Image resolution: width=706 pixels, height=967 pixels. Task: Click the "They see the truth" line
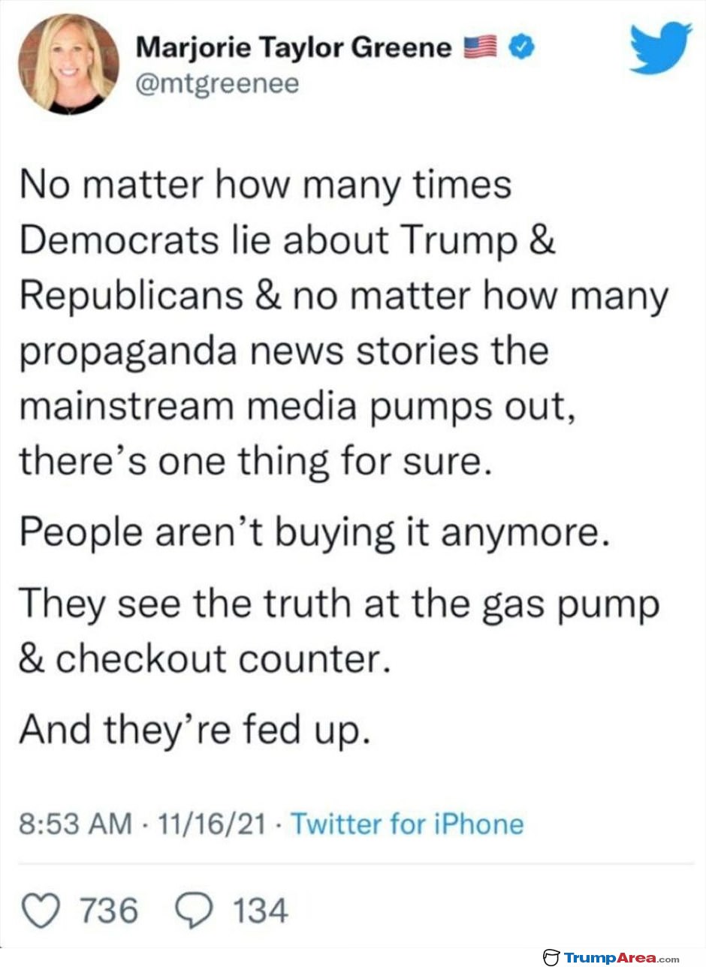339,604
